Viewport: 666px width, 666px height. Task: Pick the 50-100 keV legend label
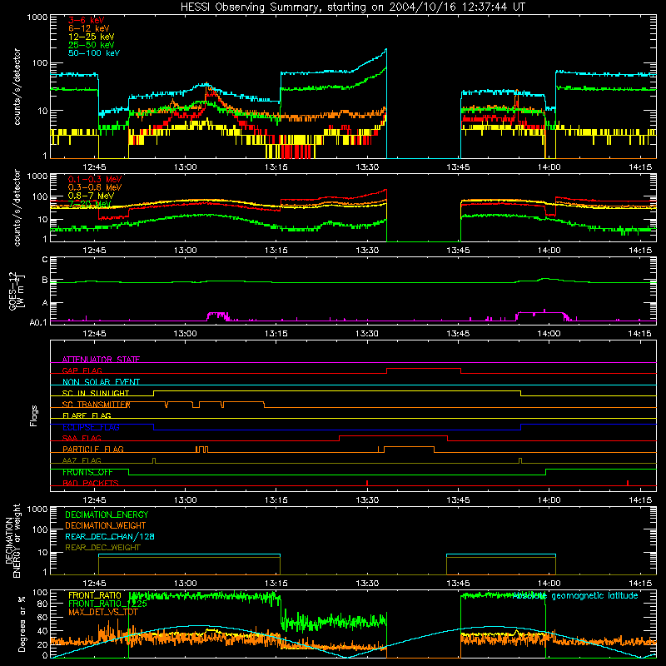(94, 53)
